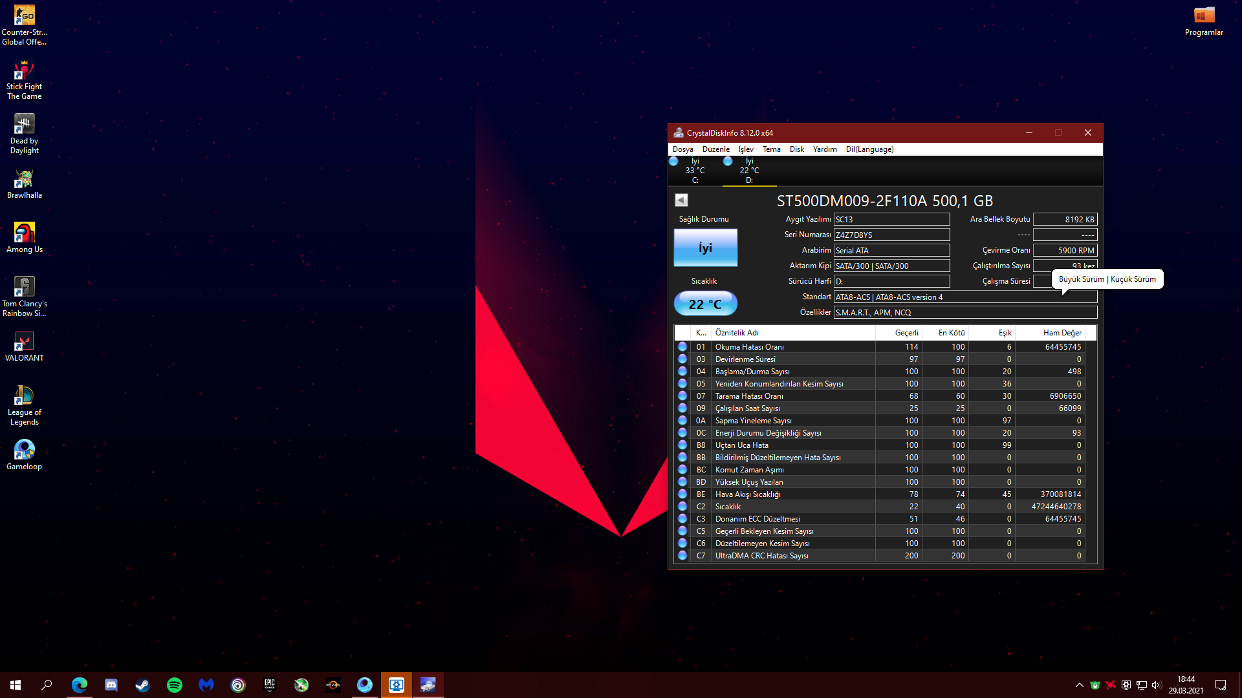Image resolution: width=1242 pixels, height=698 pixels.
Task: Select Tom Clancy's Rainbow Six shortcut
Action: click(x=25, y=297)
